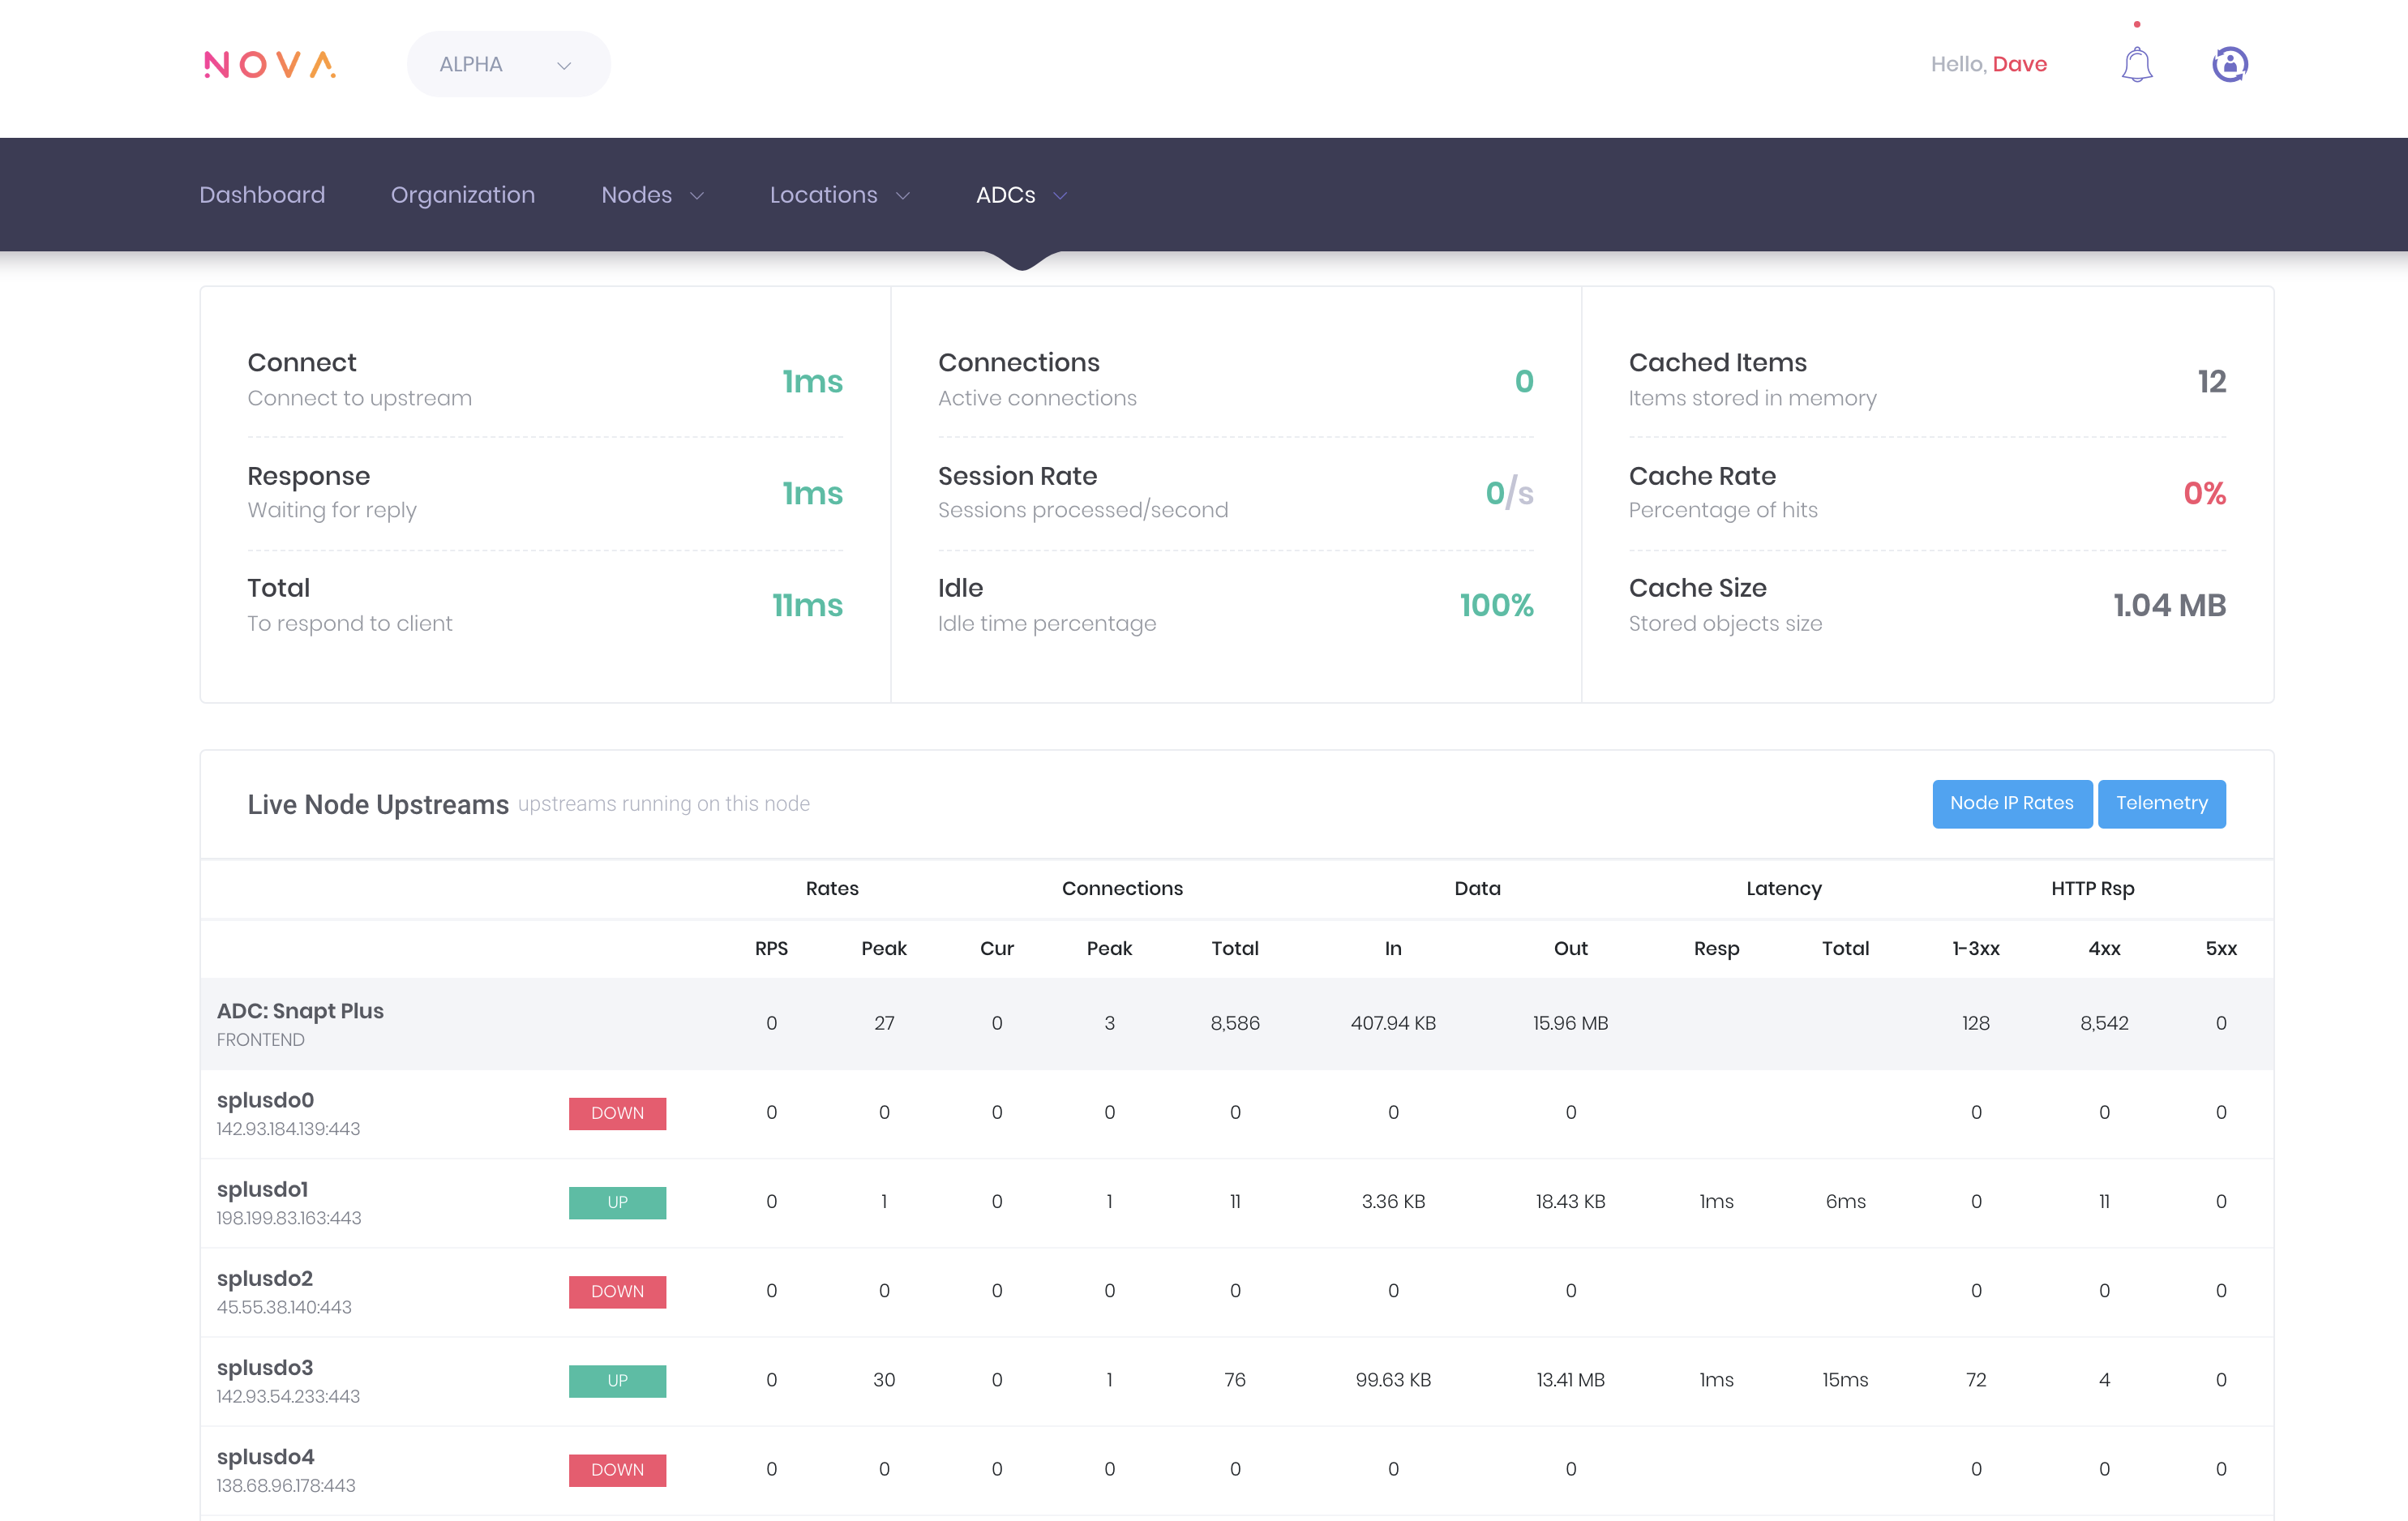Click DOWN status badge for splusdo0

(617, 1113)
